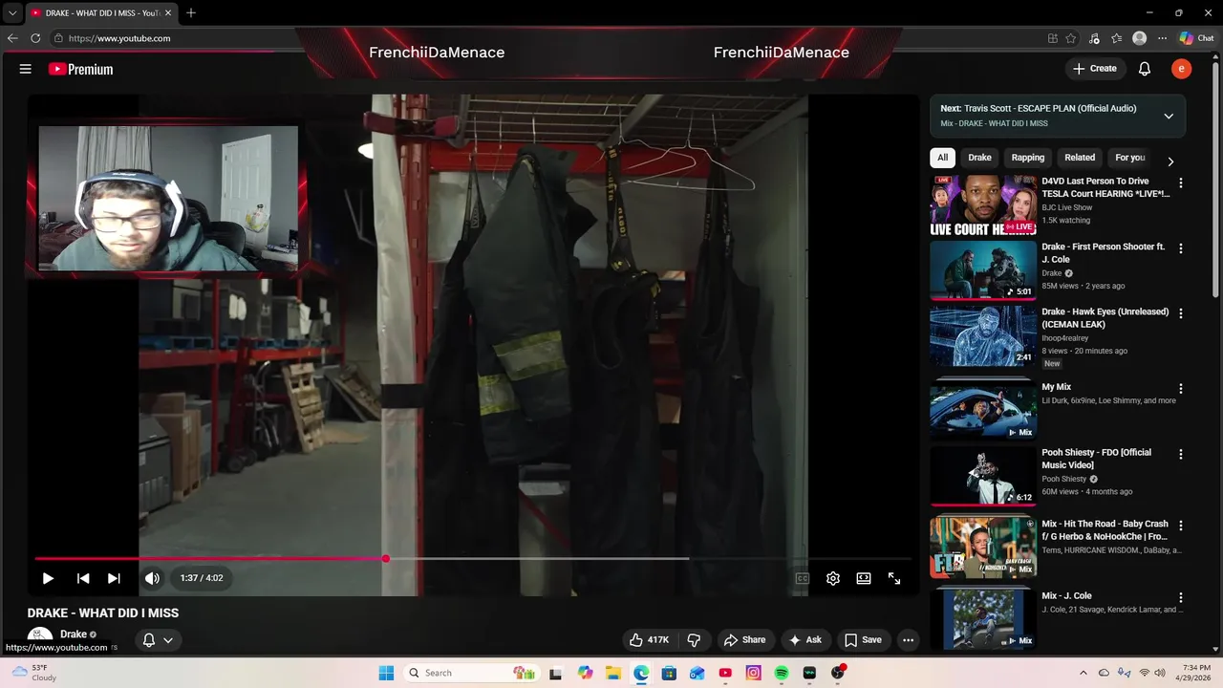This screenshot has height=688, width=1223.
Task: Select the Drake filter chip
Action: tap(979, 158)
